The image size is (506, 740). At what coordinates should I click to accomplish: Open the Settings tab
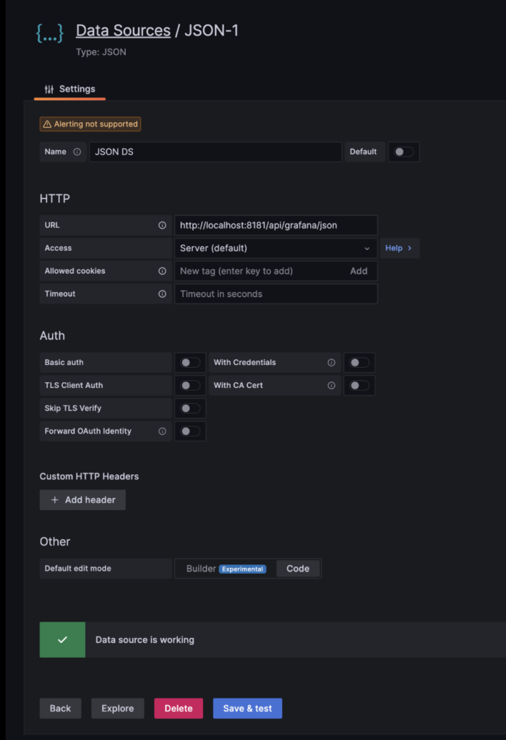(x=70, y=89)
